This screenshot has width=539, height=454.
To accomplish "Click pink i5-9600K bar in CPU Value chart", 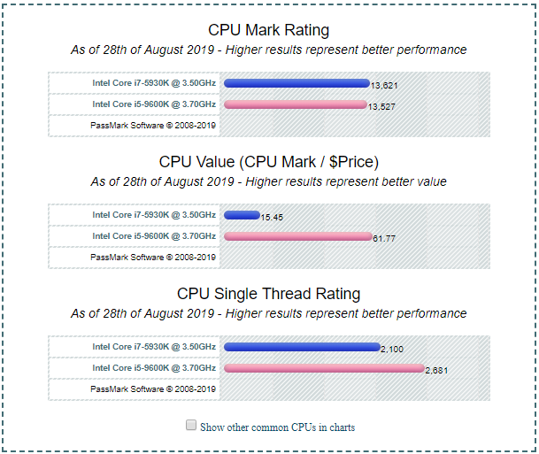I will coord(297,236).
